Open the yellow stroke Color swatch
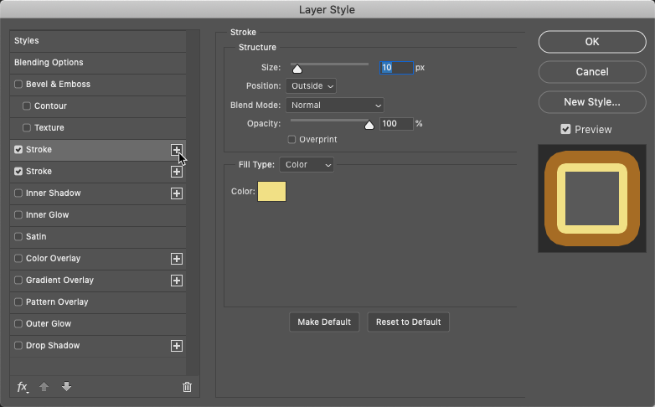 (x=271, y=192)
